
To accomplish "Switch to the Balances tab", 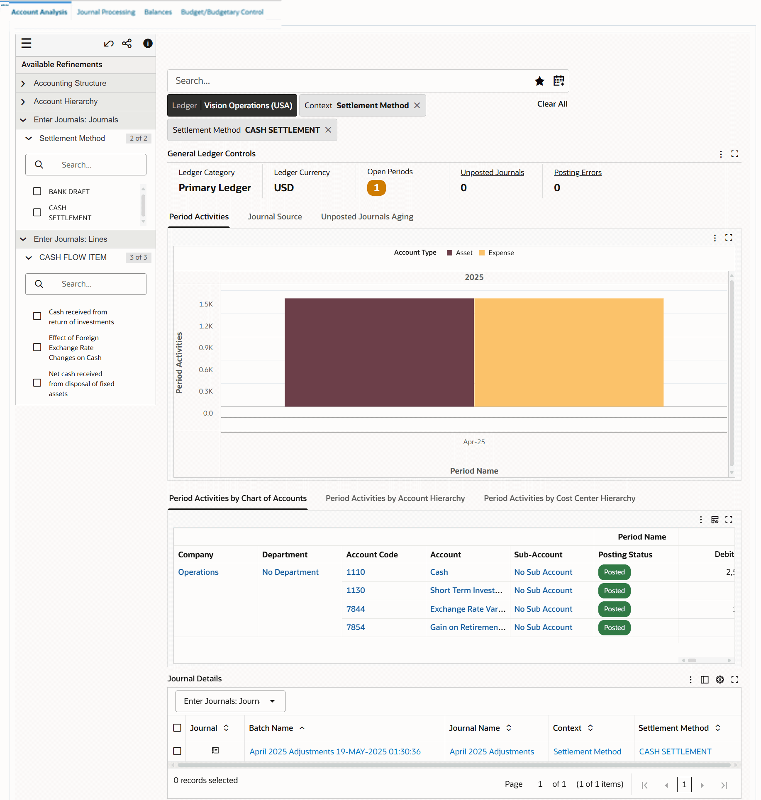I will pos(158,12).
